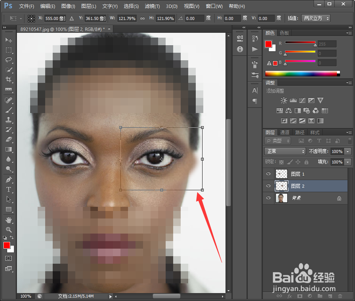Click the rotation angle field
Image resolution: width=355 pixels, height=301 pixels.
tap(195, 18)
